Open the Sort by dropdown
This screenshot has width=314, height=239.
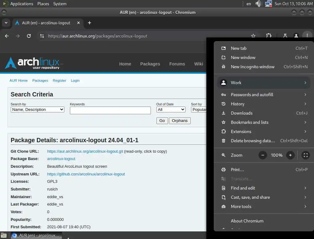199,110
